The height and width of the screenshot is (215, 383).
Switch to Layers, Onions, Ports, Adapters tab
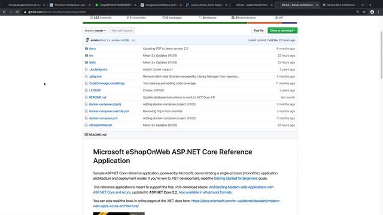[206, 5]
